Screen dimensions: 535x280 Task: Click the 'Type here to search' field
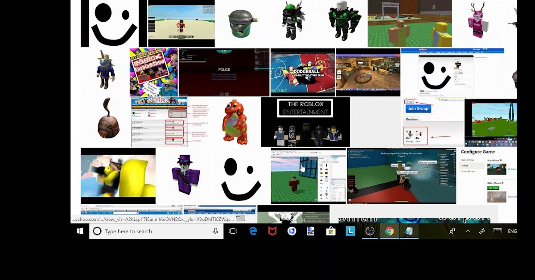[x=156, y=231]
